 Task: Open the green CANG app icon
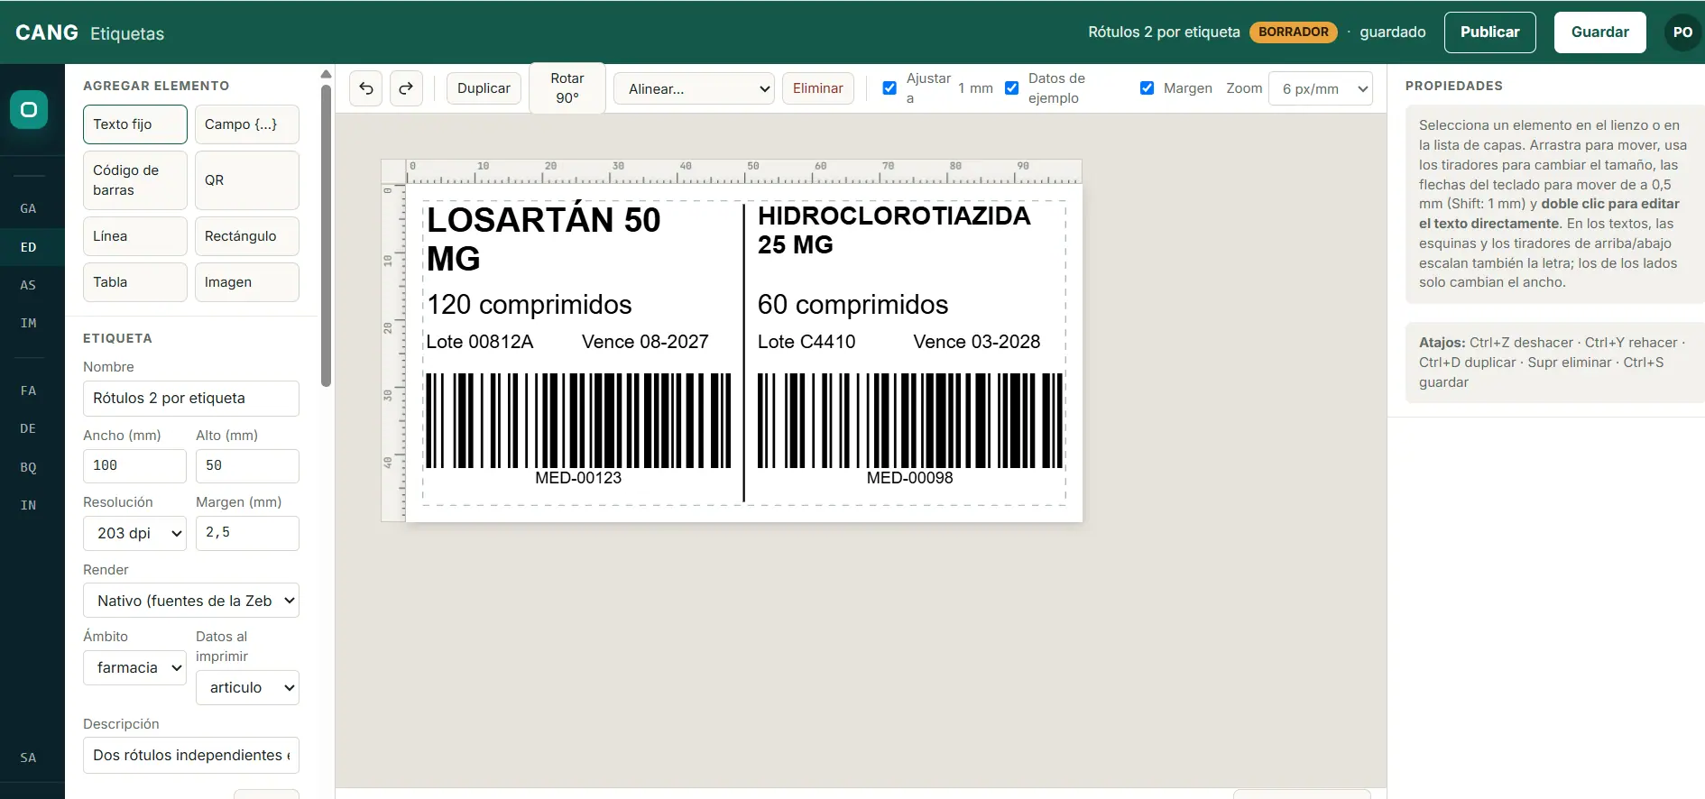pos(29,110)
